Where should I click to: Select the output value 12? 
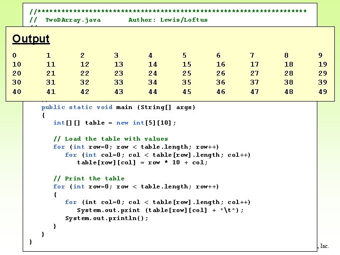click(x=85, y=64)
